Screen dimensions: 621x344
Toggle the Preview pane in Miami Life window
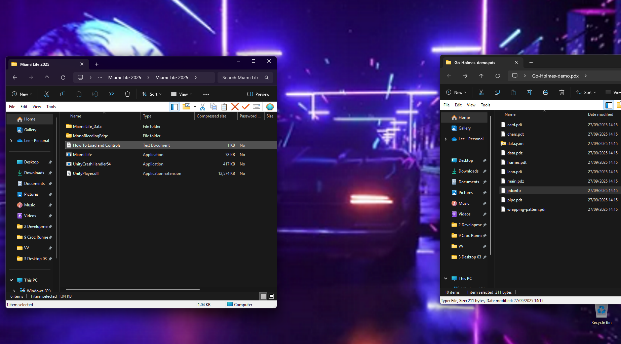(258, 94)
